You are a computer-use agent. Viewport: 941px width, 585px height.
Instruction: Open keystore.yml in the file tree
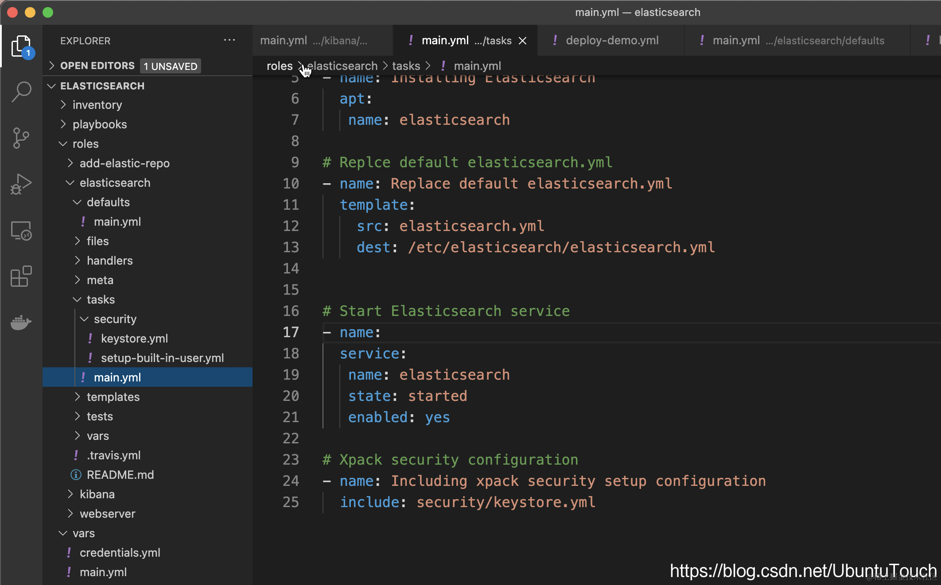(x=134, y=339)
